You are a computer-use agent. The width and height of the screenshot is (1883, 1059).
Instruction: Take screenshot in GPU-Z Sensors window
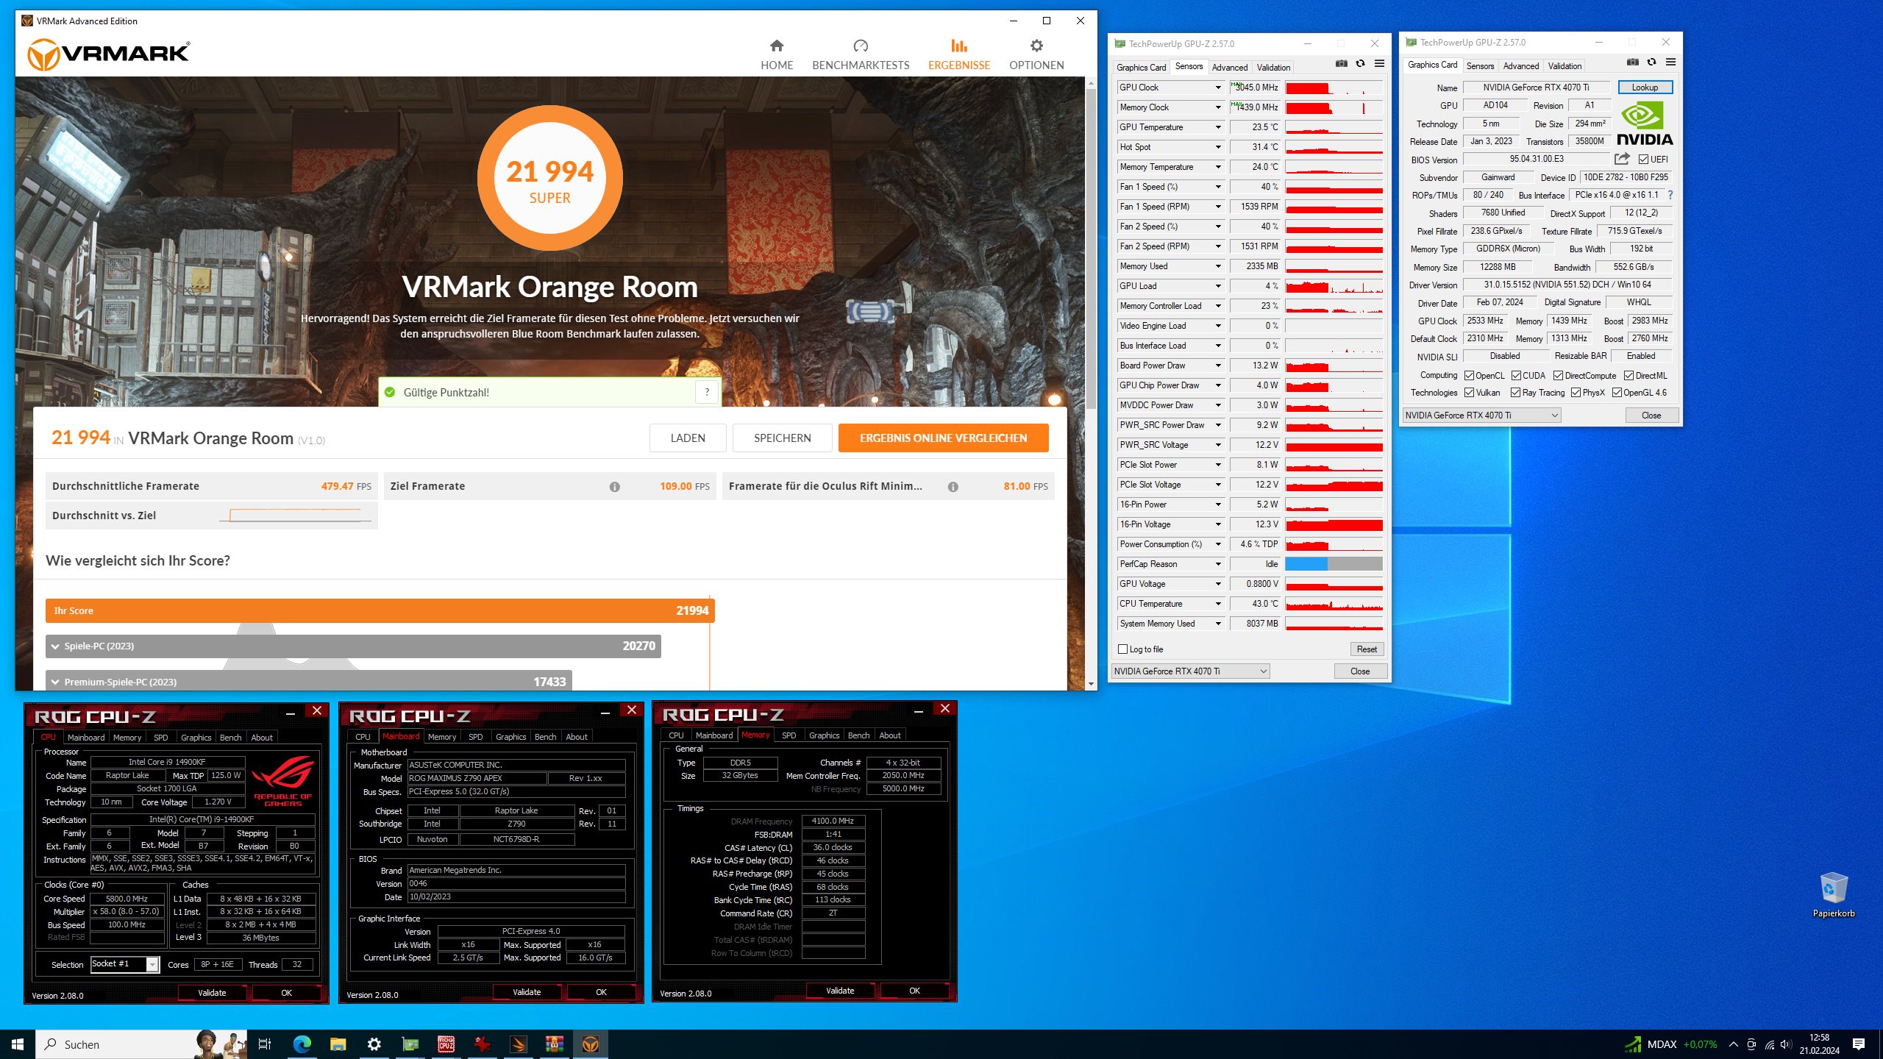(1342, 64)
